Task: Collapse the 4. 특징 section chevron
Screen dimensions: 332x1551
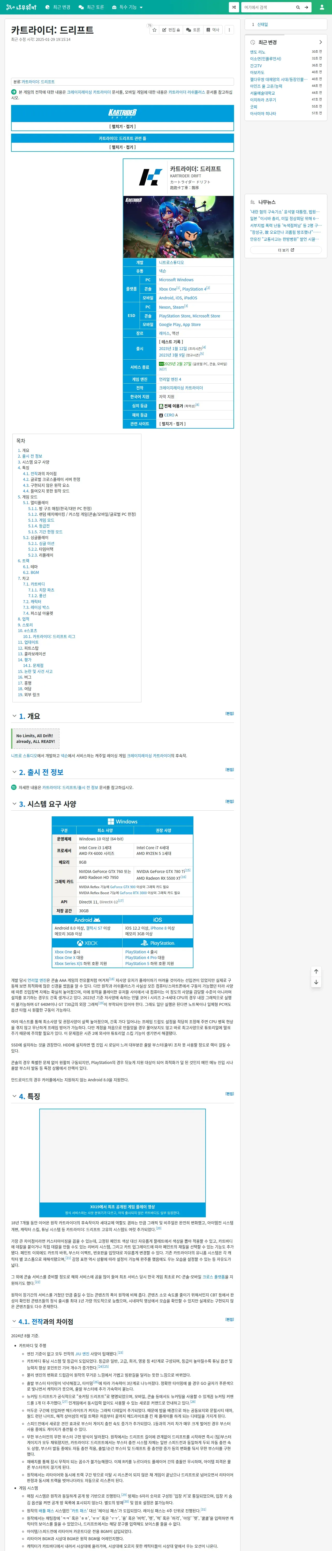Action: click(x=14, y=1096)
